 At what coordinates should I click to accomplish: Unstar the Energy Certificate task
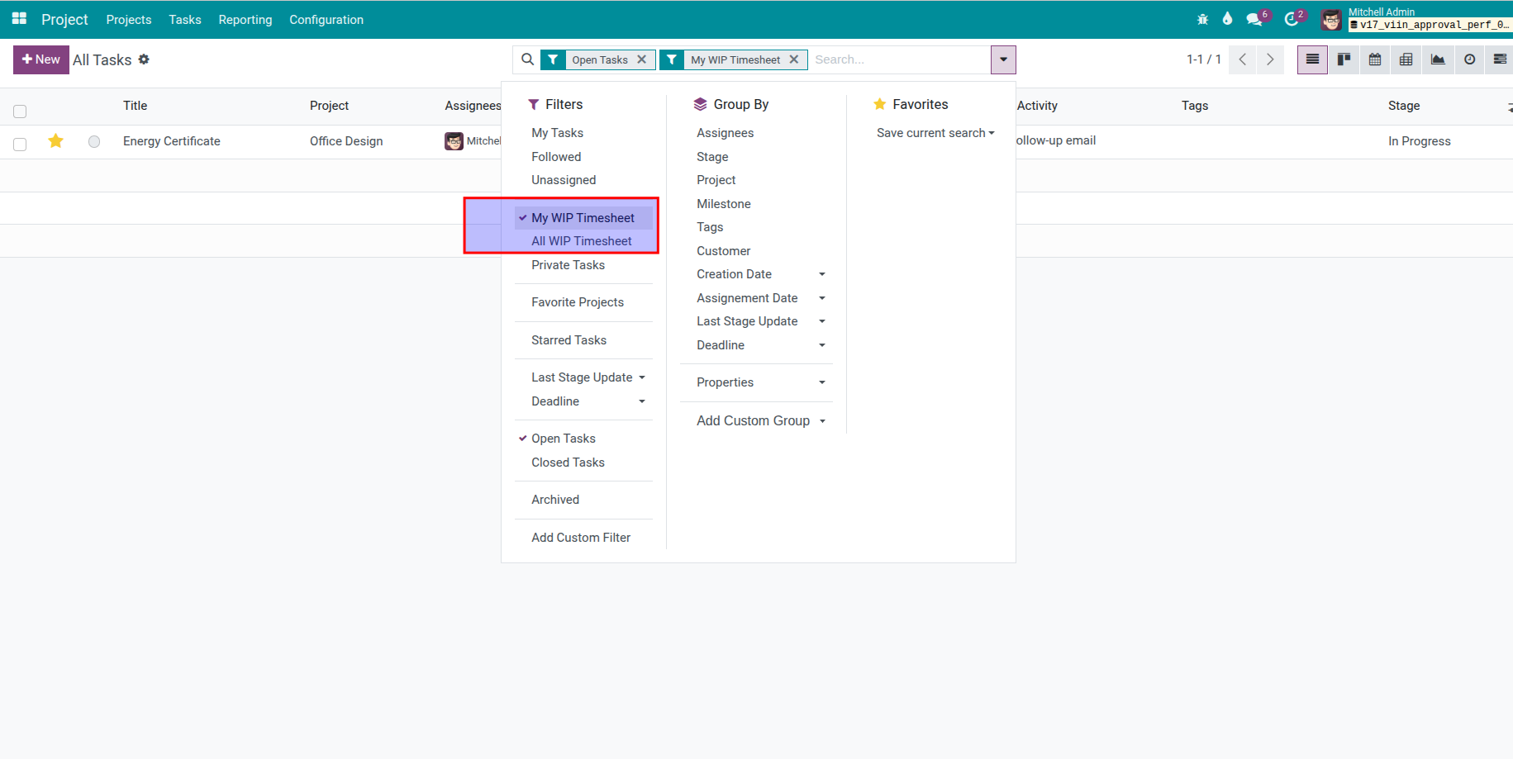pos(55,141)
